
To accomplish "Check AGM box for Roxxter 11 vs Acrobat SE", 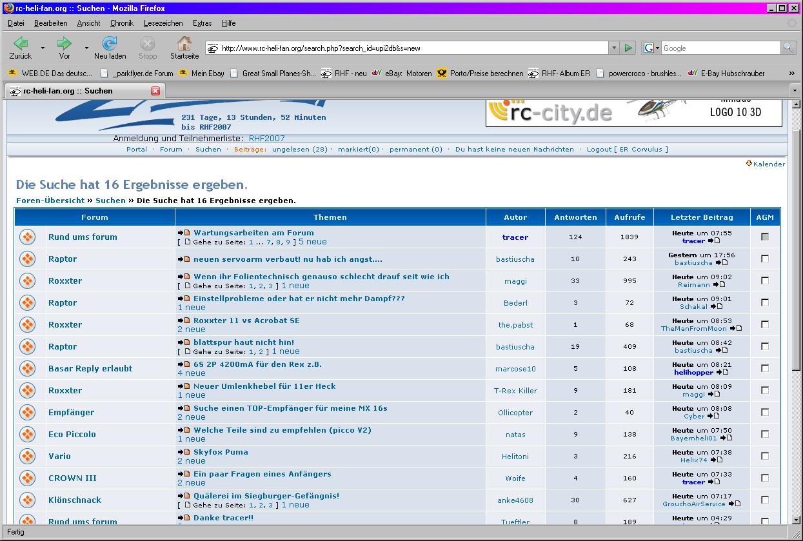I will coord(765,324).
